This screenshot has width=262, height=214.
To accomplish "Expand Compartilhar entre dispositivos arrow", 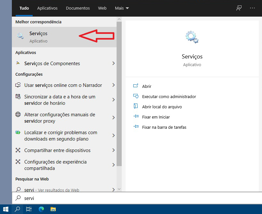I will (x=113, y=150).
